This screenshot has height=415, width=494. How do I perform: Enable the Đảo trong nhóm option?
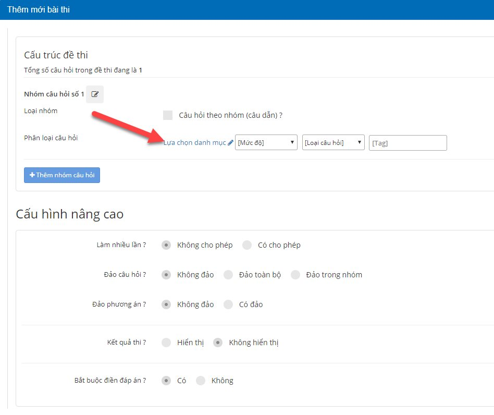295,275
